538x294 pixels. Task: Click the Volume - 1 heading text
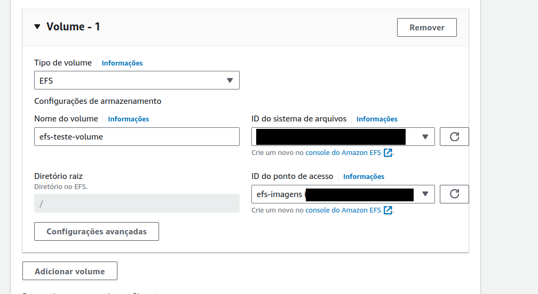[x=73, y=27]
